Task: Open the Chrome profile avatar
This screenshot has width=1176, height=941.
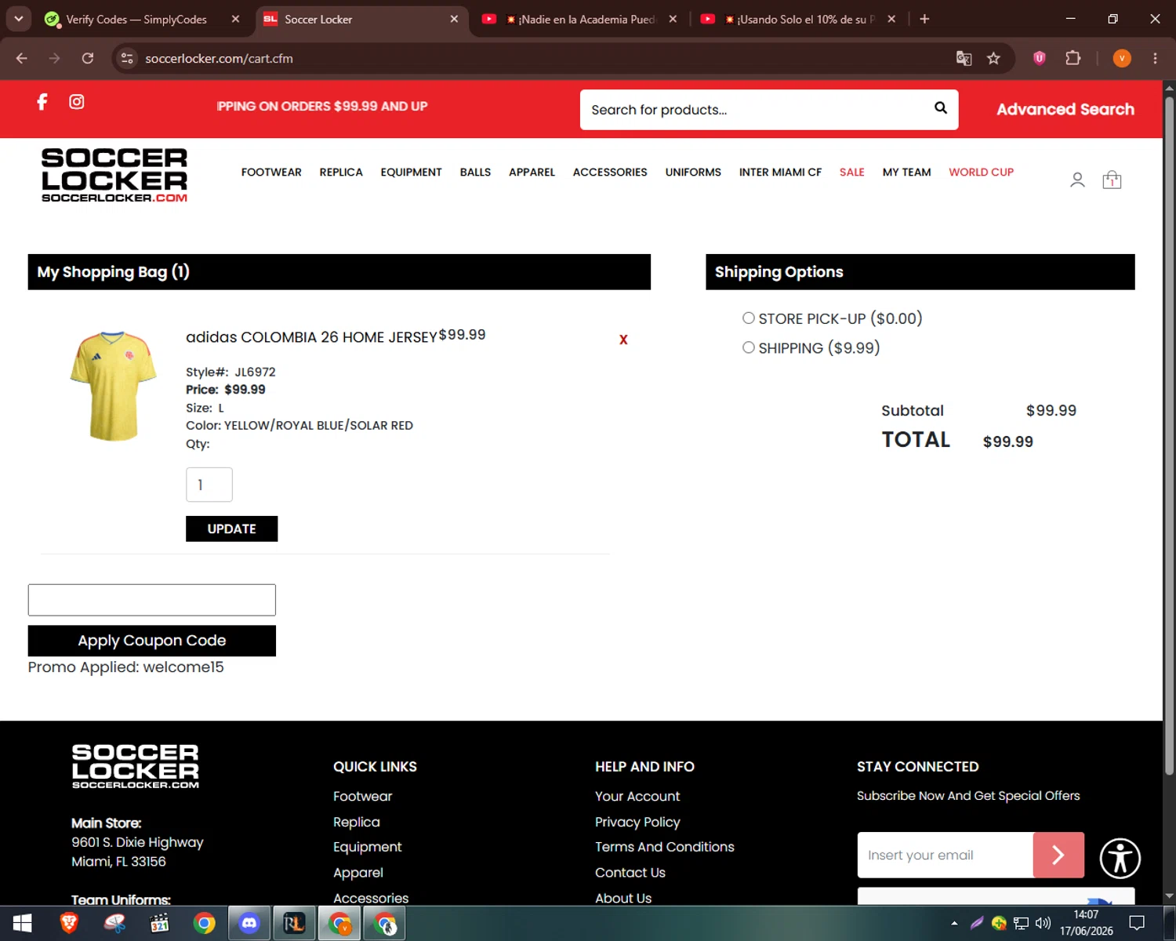Action: [x=1122, y=58]
